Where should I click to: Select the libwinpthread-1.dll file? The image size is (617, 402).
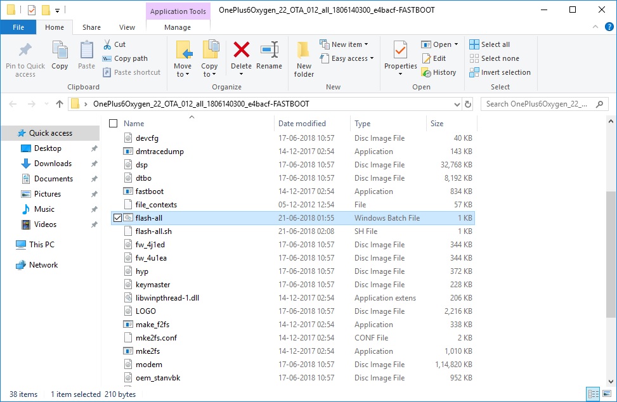293,298
